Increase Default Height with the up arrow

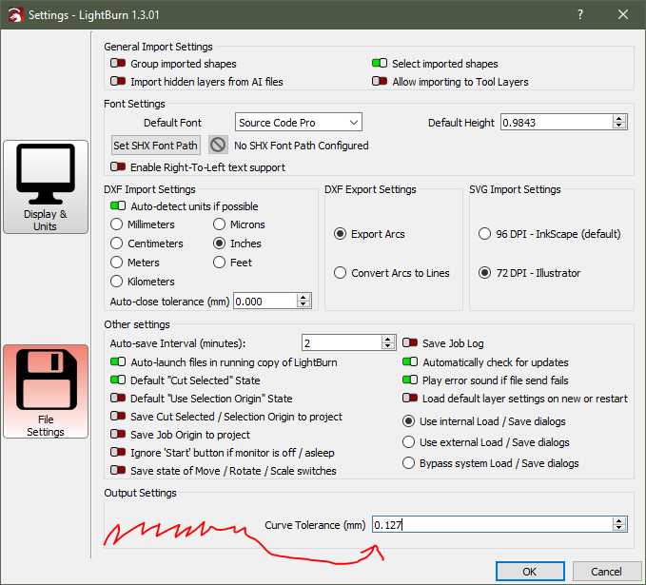click(618, 119)
